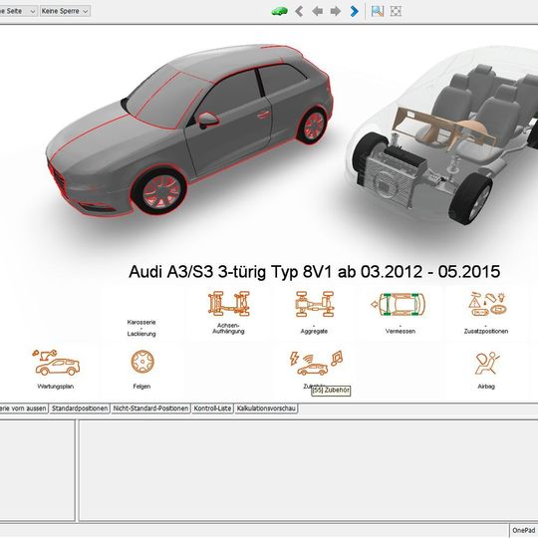Open the Seite dropdown

point(18,11)
